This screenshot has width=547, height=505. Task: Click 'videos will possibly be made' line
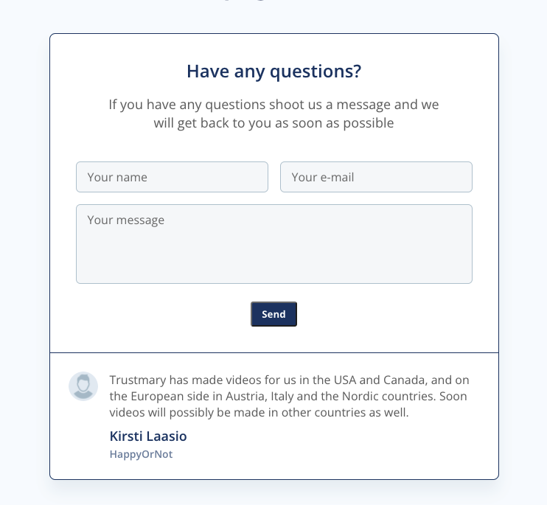pyautogui.click(x=259, y=413)
